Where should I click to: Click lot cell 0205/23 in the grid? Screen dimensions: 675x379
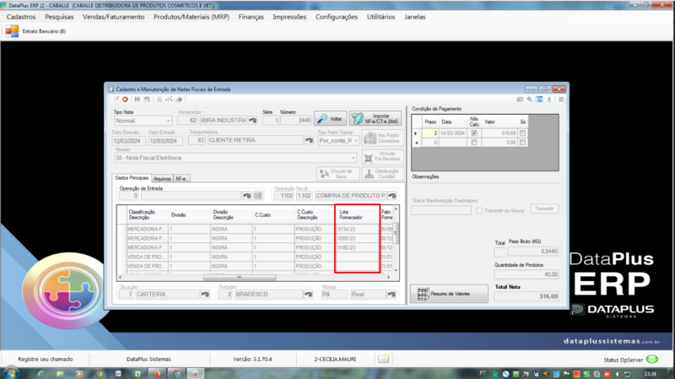[357, 239]
